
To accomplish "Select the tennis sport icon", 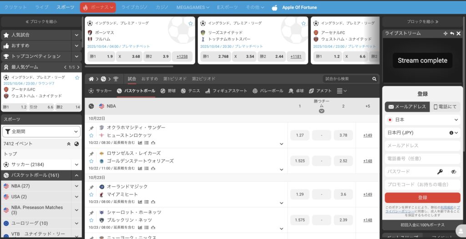I will click(184, 91).
